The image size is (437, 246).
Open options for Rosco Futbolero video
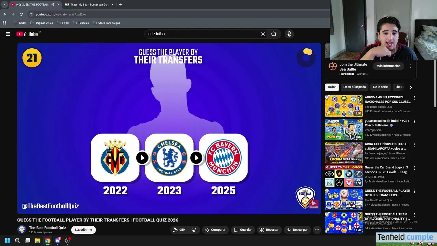(414, 121)
